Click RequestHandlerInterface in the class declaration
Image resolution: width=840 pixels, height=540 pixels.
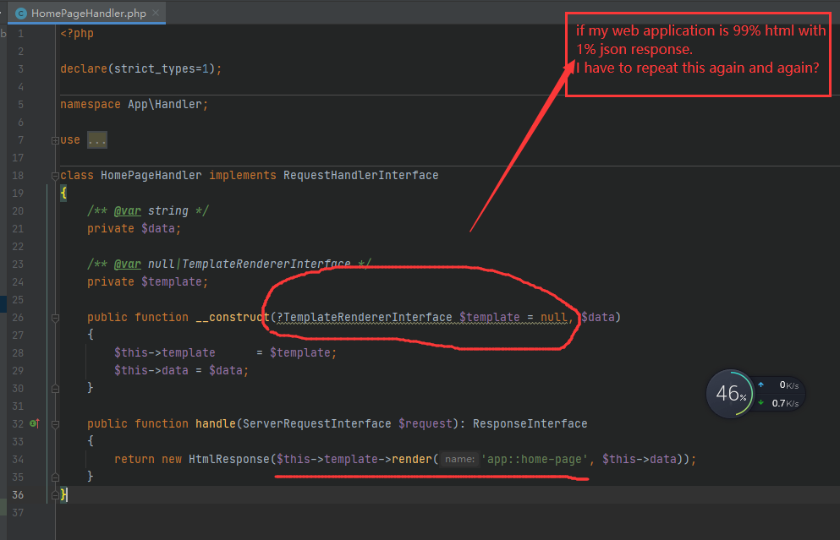tap(360, 175)
